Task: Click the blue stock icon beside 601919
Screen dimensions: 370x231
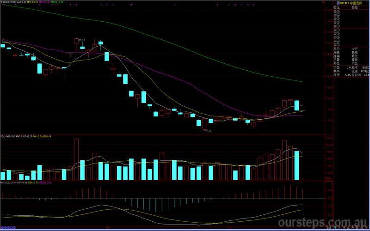Action: (x=338, y=3)
